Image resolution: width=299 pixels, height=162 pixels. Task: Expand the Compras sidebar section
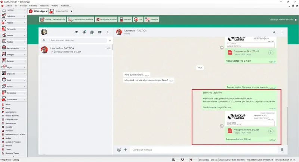13,61
